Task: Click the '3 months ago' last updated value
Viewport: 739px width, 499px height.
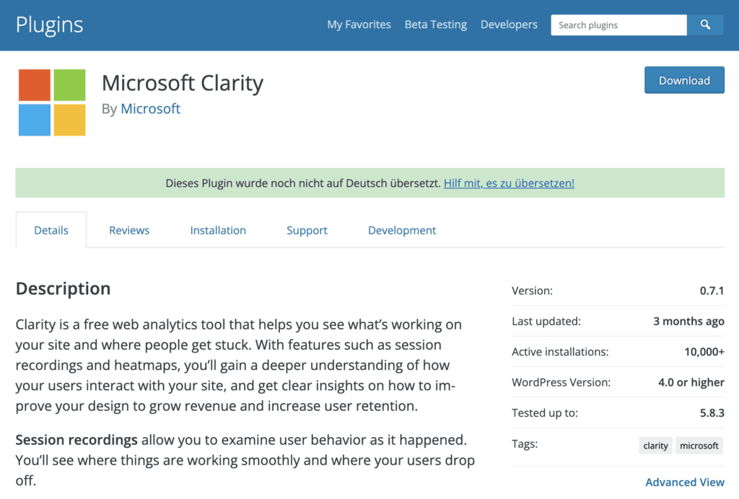Action: (x=688, y=322)
